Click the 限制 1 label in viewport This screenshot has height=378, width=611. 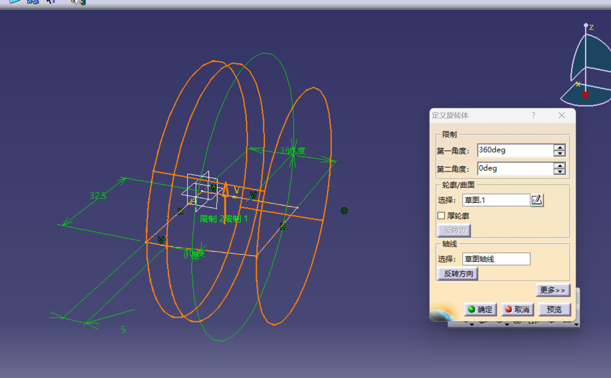pyautogui.click(x=236, y=219)
